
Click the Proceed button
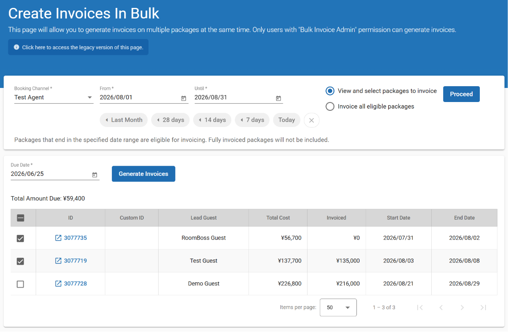[x=461, y=94]
